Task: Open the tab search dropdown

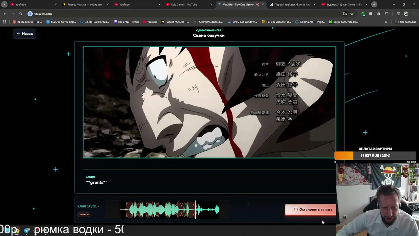Action: [x=4, y=5]
